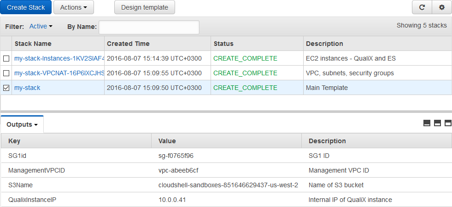
Task: Open the Outputs tab dropdown
Action: (23, 124)
